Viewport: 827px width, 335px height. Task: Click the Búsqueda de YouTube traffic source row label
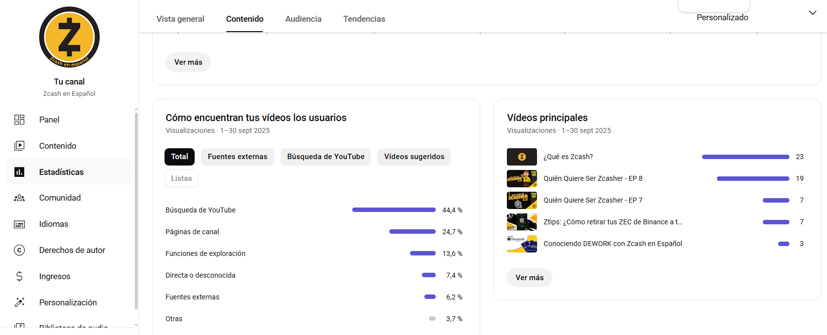[x=201, y=210]
